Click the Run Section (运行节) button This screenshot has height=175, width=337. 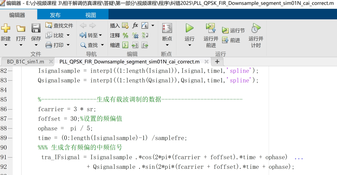coord(233,31)
